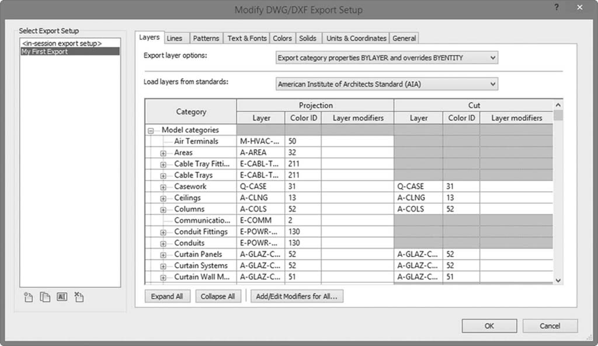Select My First Export in the list
Image resolution: width=598 pixels, height=346 pixels.
coord(70,51)
